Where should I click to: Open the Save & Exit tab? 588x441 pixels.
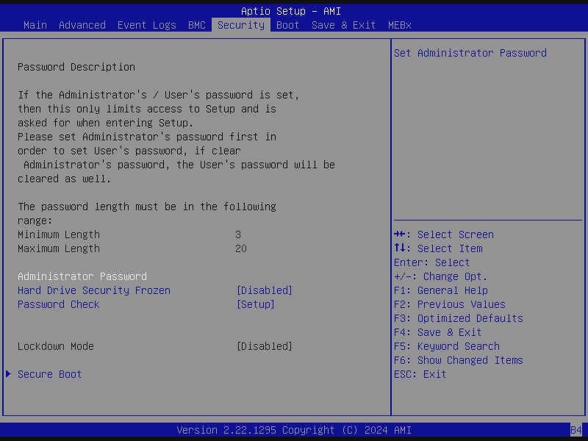[343, 25]
